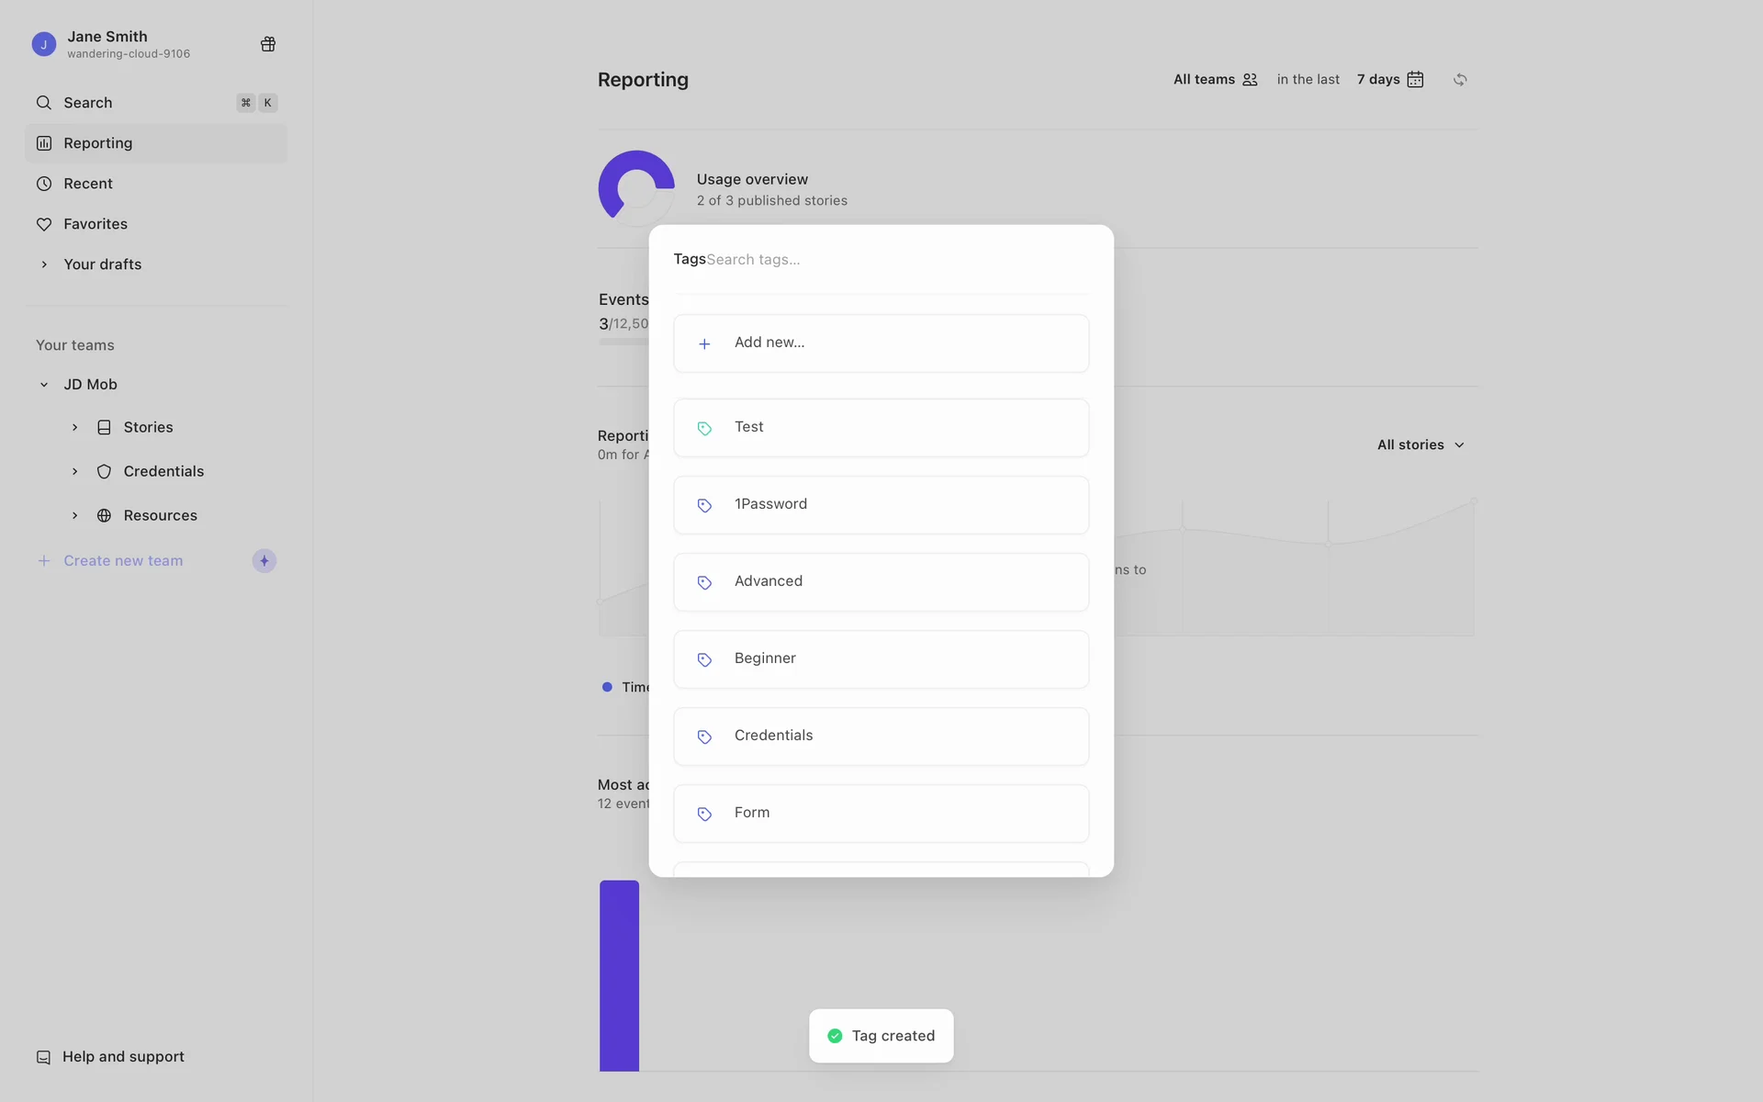1763x1102 pixels.
Task: Collapse the JD Mob team
Action: point(44,385)
